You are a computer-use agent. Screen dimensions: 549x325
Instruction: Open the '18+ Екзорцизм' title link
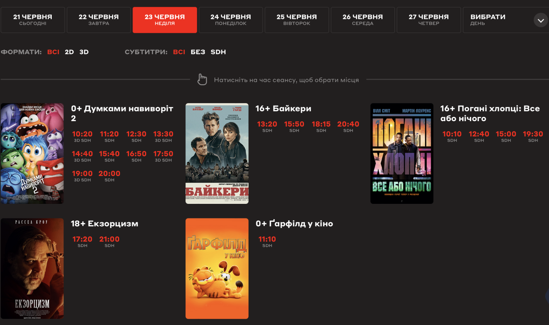pos(104,224)
